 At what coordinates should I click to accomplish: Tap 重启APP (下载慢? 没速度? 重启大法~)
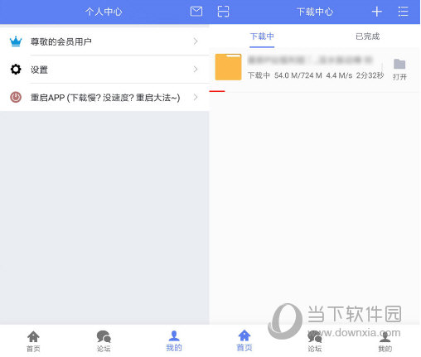point(104,97)
